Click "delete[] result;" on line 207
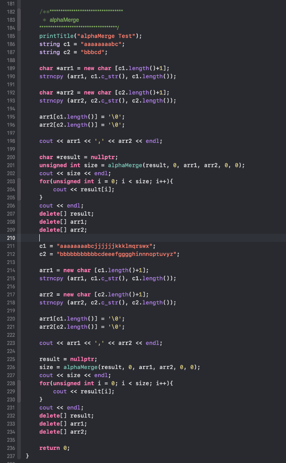 67,214
